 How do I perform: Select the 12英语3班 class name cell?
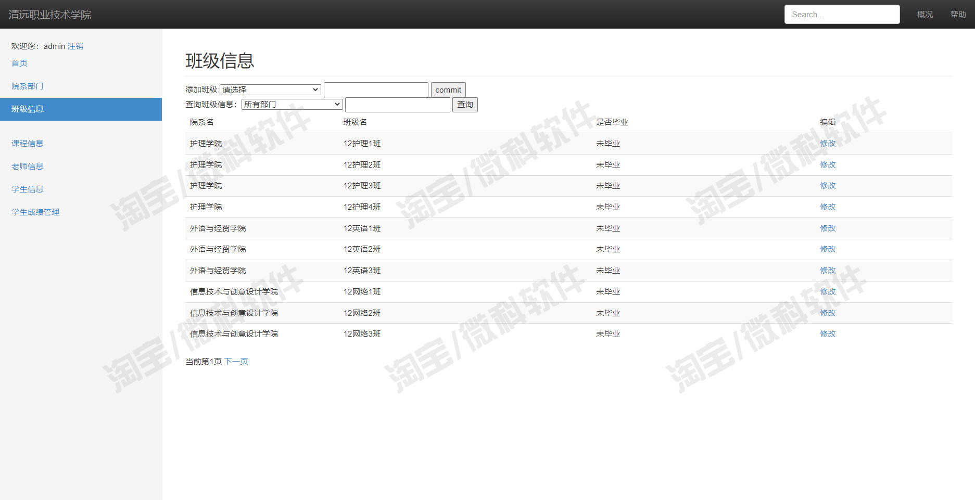362,271
